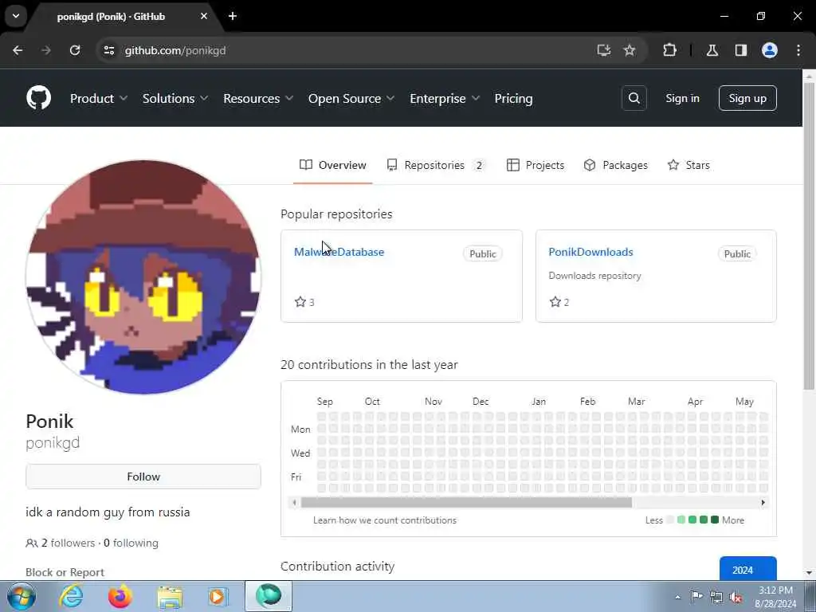Open the Extensions puzzle icon
This screenshot has height=612, width=816.
[x=669, y=50]
